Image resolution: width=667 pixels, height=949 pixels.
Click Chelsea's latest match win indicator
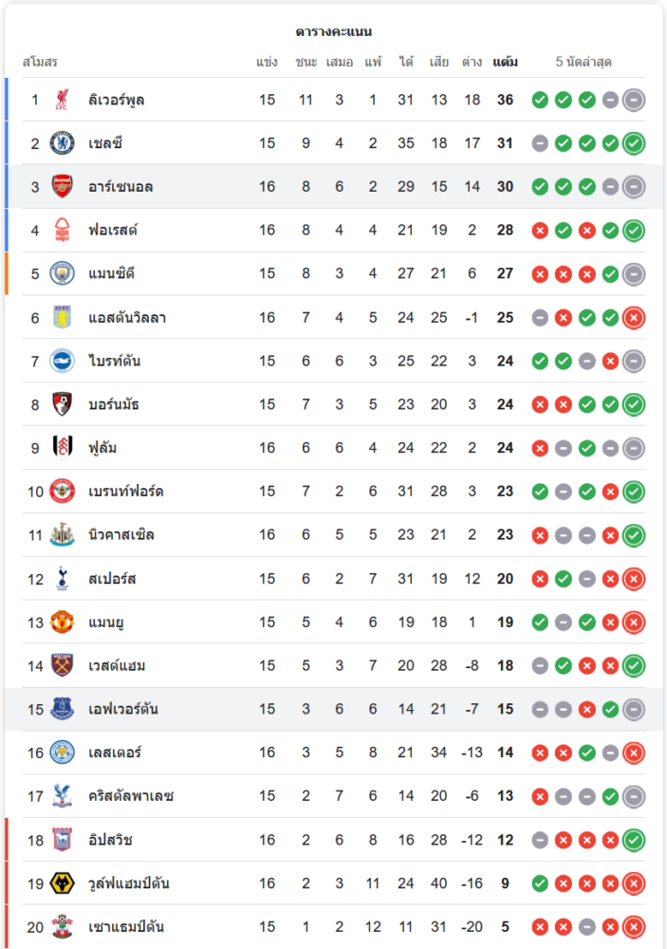[x=634, y=143]
